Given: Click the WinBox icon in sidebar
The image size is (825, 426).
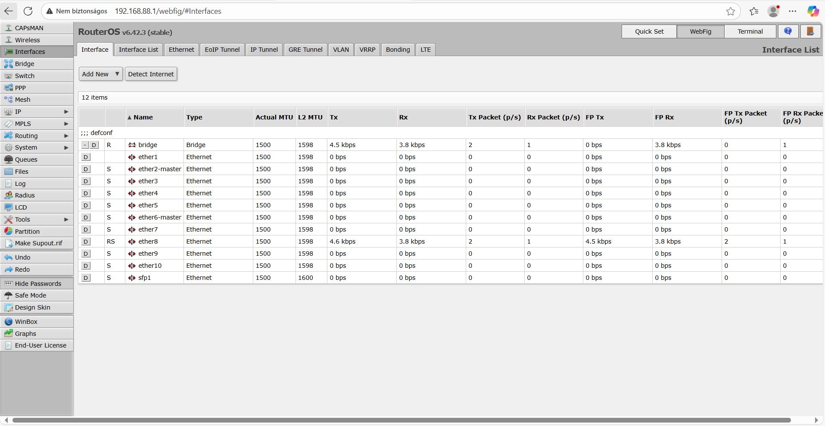Looking at the screenshot, I should 8,322.
